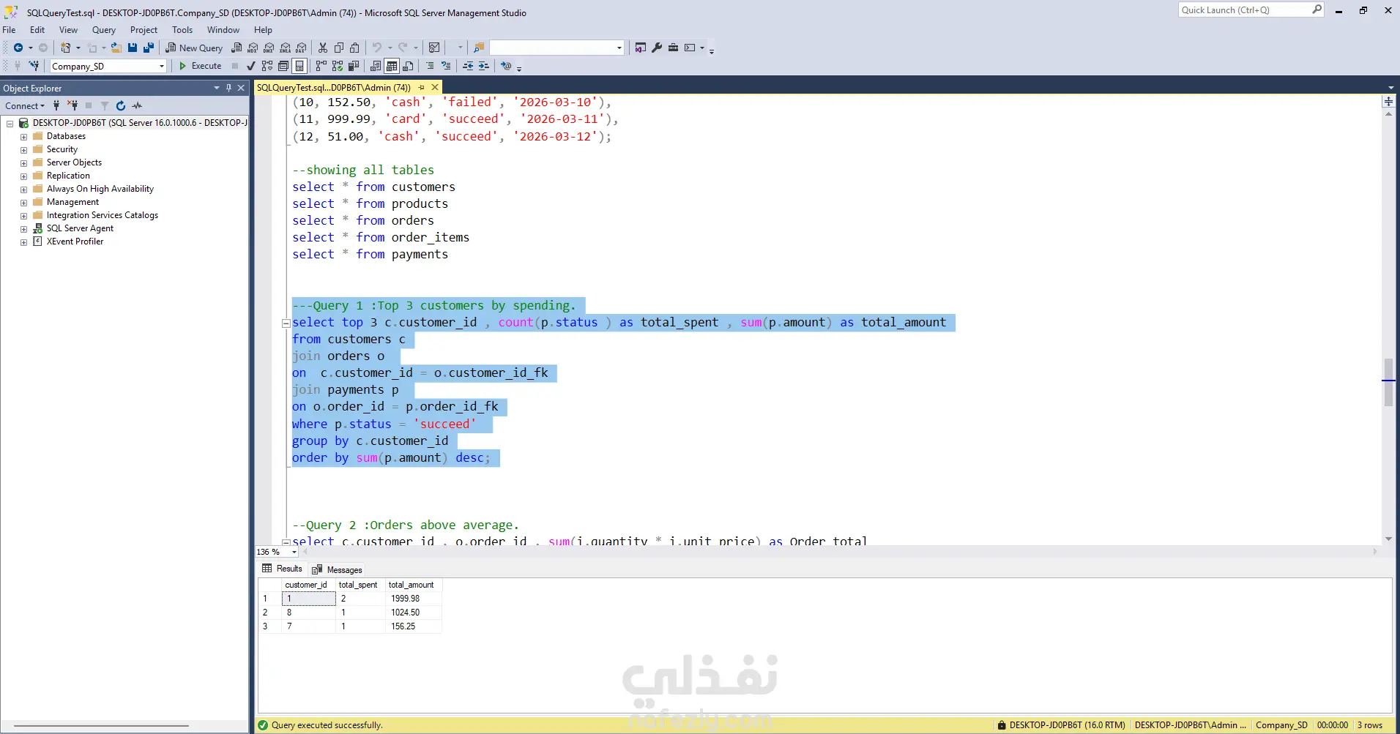Click the Cut scissors icon
1400x734 pixels.
point(322,48)
